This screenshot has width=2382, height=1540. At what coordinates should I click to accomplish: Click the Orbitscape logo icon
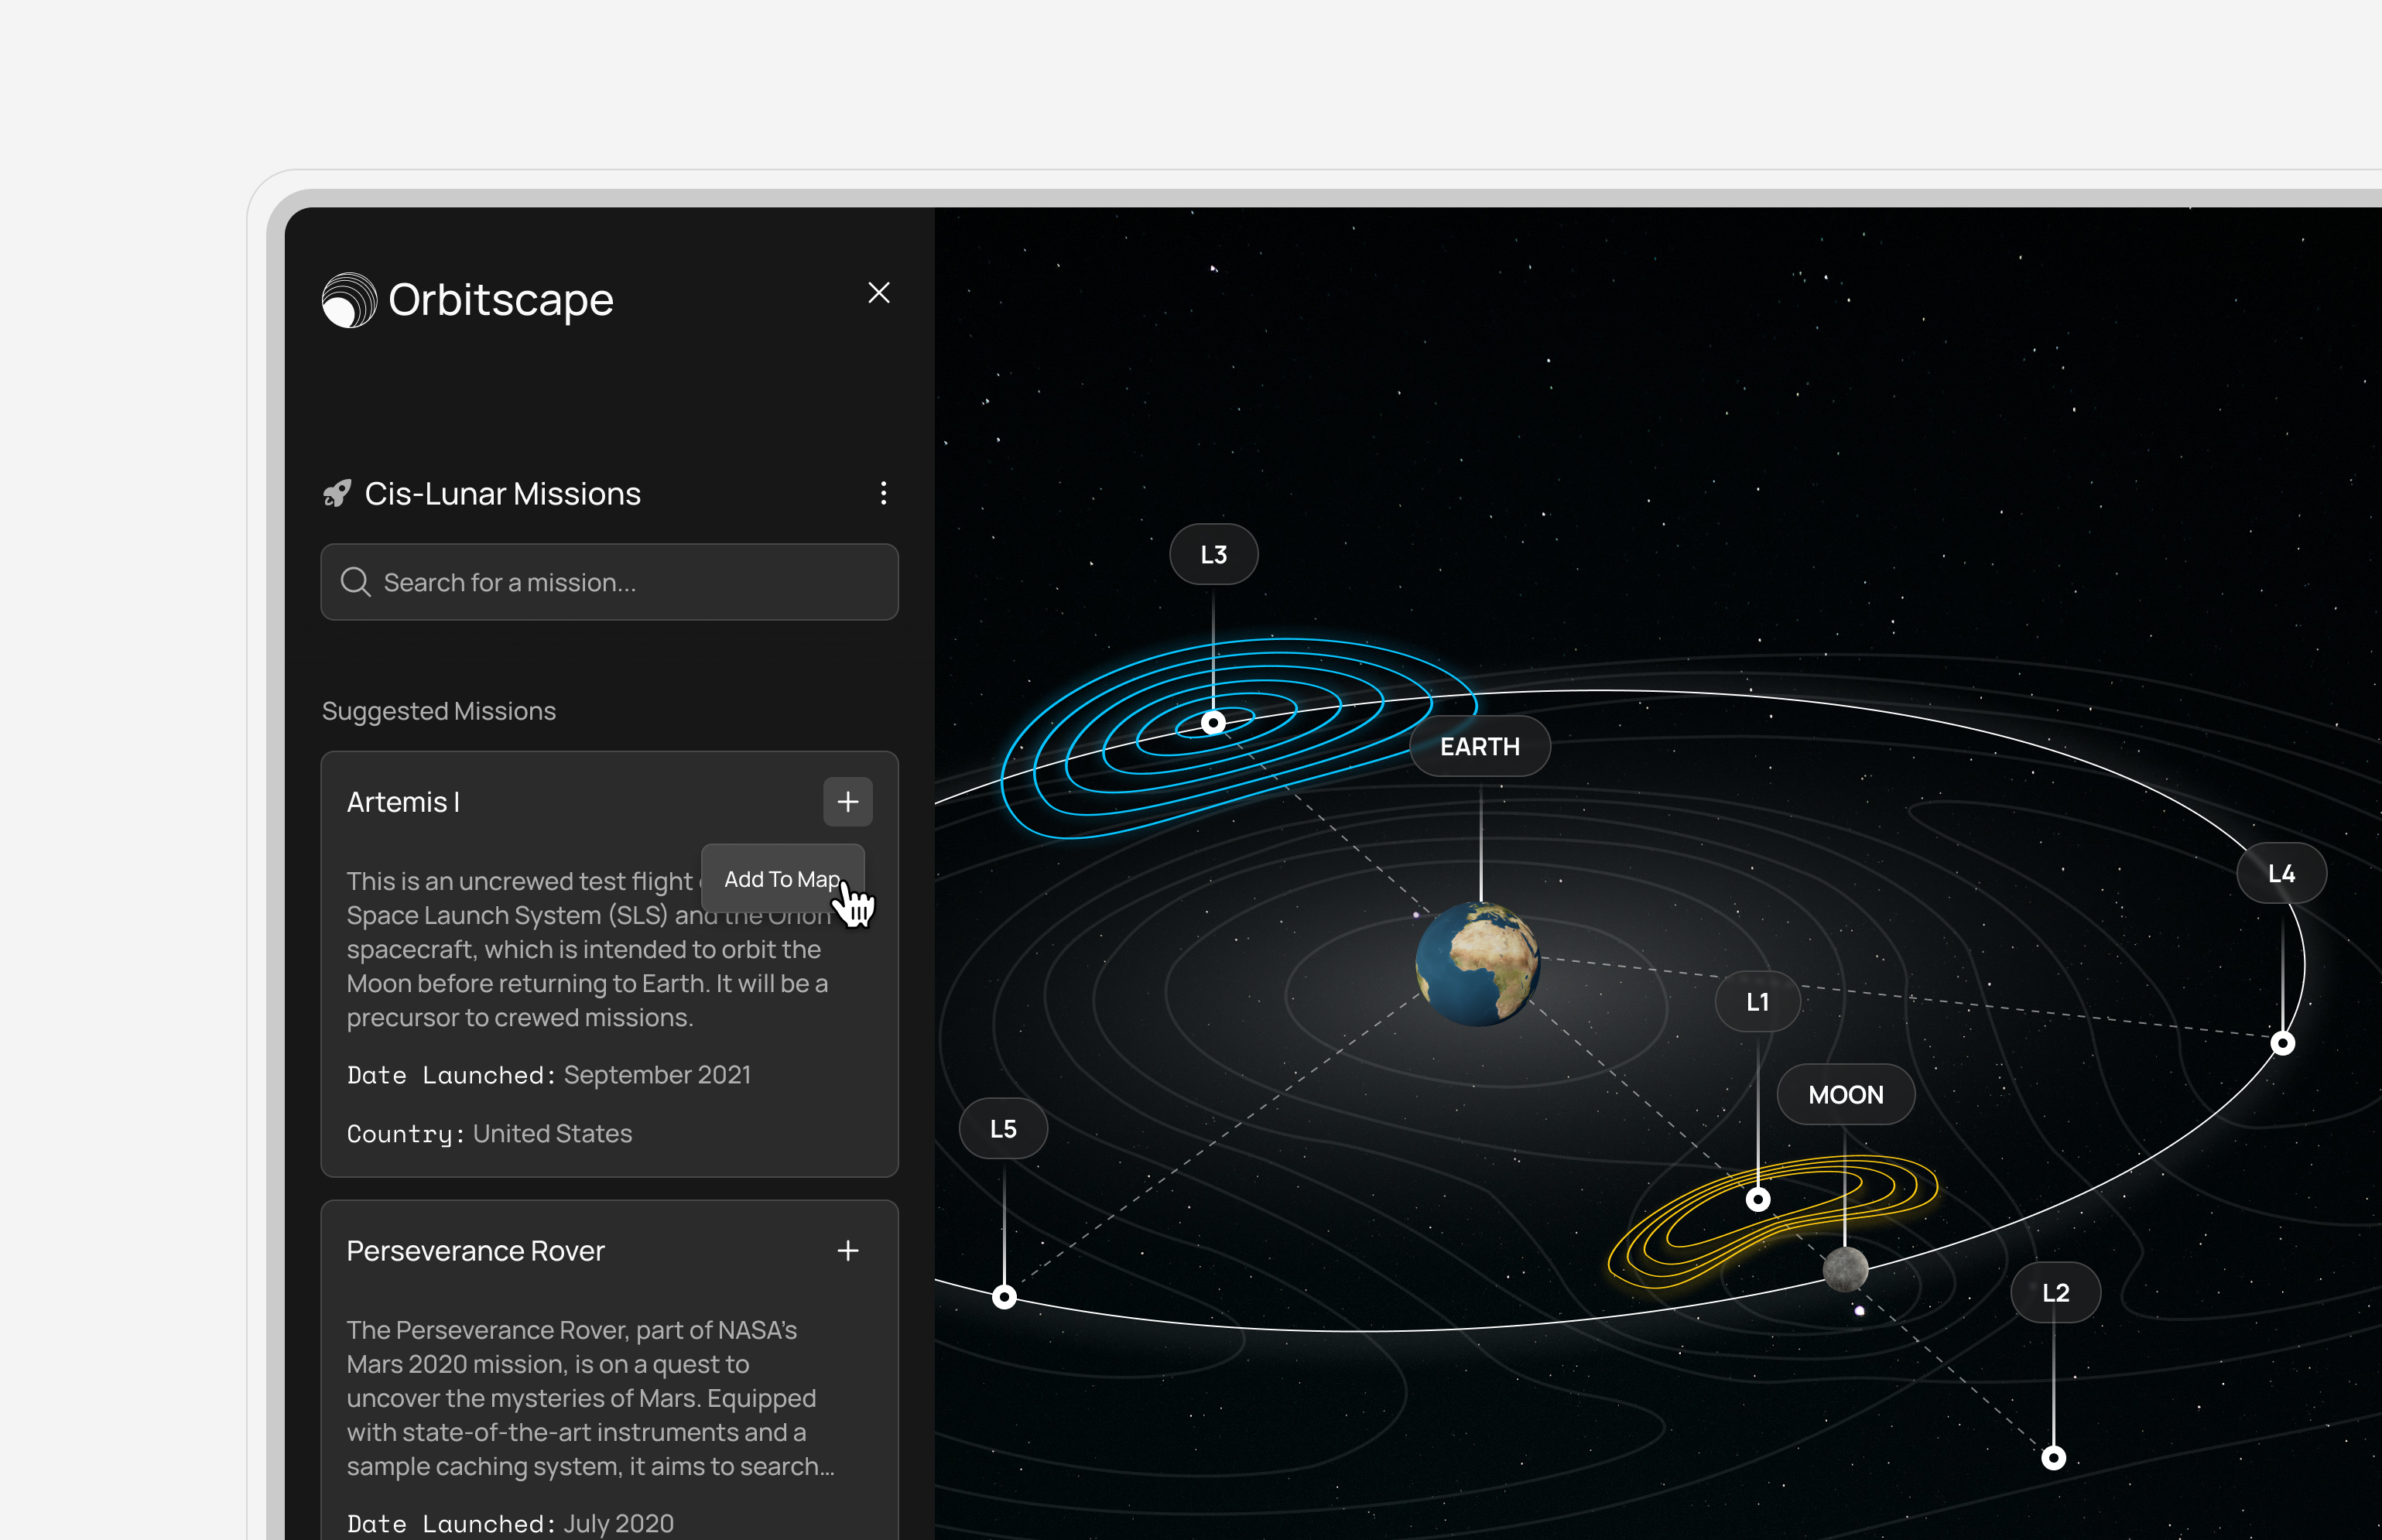point(349,300)
